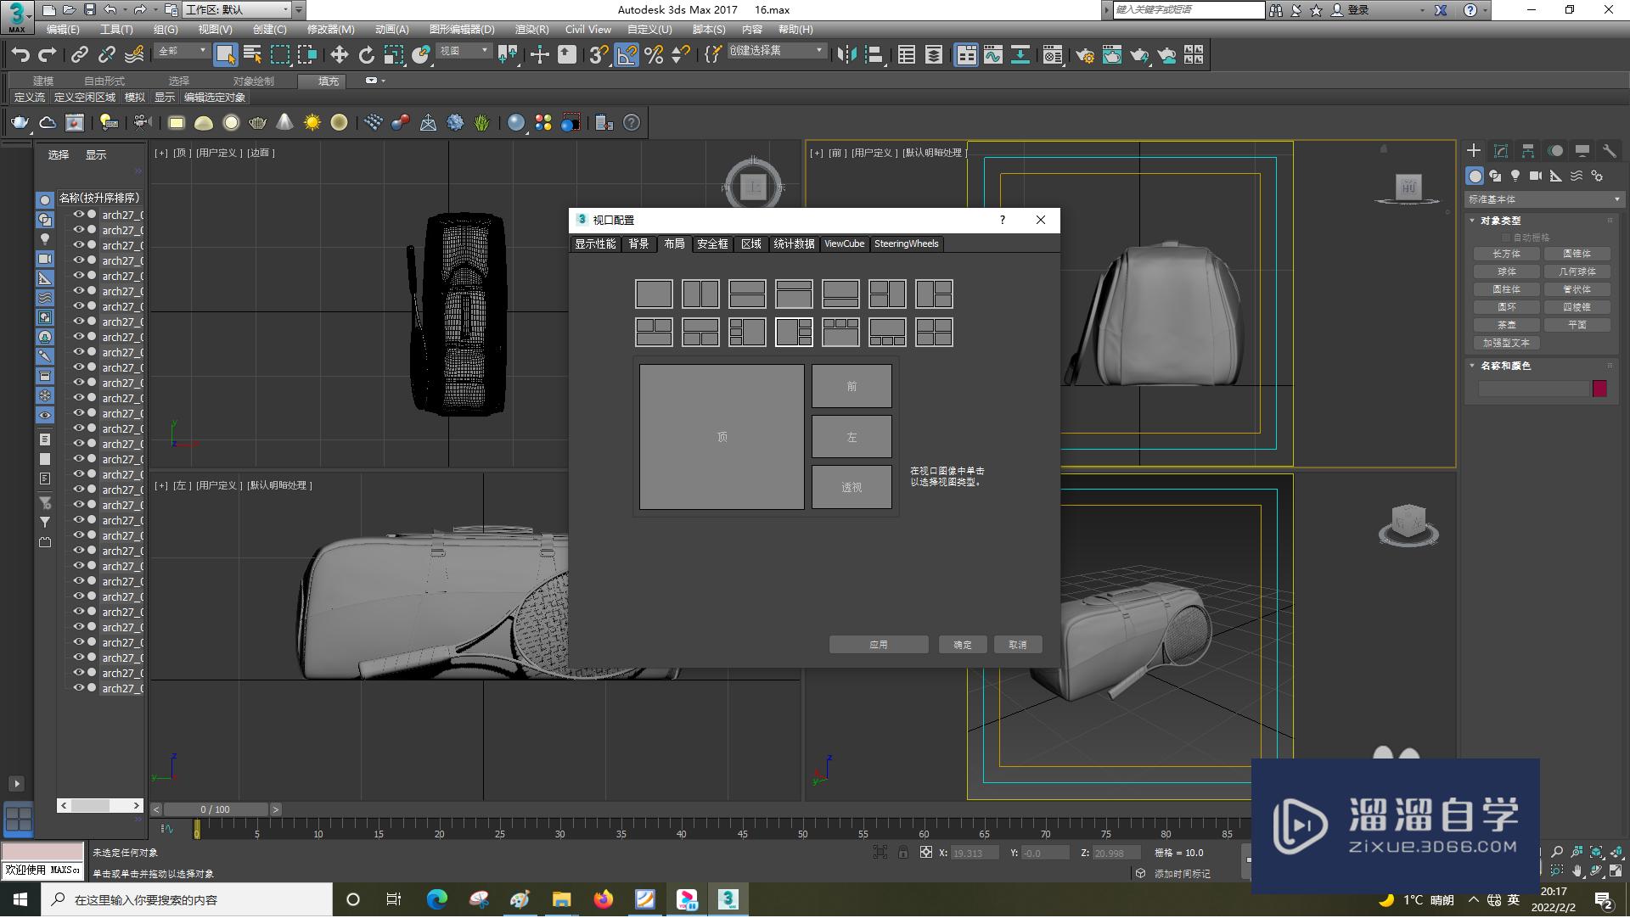The width and height of the screenshot is (1630, 918).
Task: Toggle Display Space Warps filter in explorer
Action: tap(45, 298)
